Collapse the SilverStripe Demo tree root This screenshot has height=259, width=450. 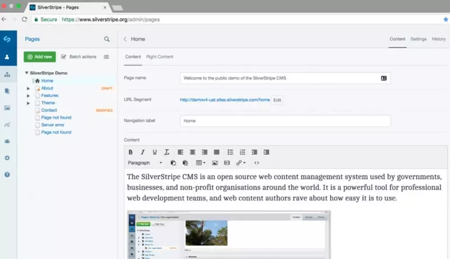click(26, 73)
